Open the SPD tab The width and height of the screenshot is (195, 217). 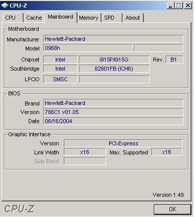coord(112,18)
